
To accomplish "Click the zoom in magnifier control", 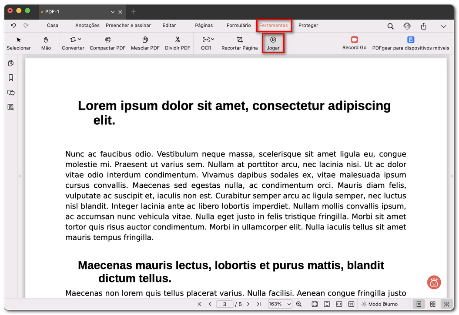I will (x=298, y=304).
